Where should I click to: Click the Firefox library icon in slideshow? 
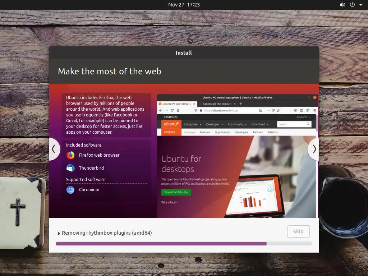296,110
